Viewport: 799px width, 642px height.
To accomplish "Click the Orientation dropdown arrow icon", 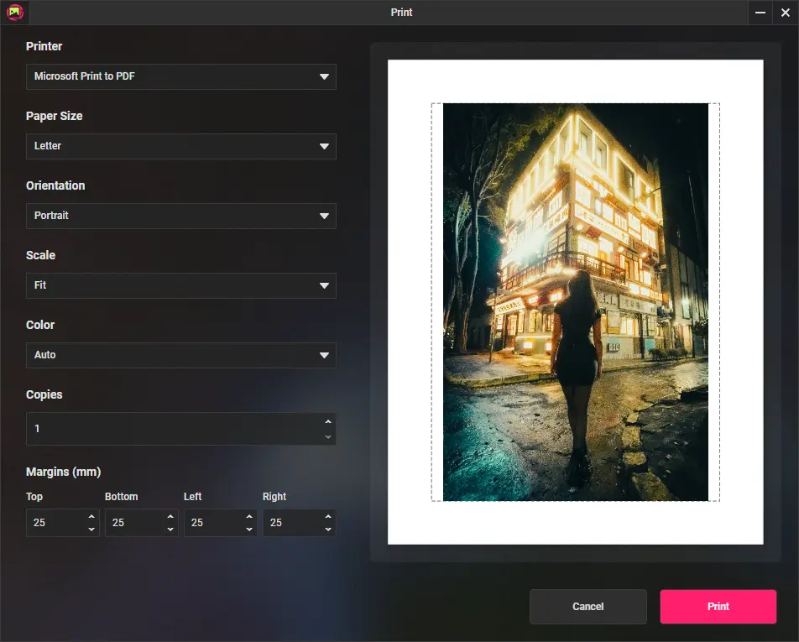I will point(325,216).
